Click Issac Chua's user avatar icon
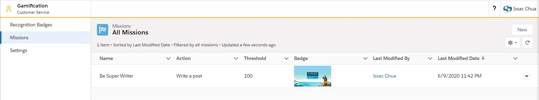The image size is (539, 100). (x=507, y=9)
